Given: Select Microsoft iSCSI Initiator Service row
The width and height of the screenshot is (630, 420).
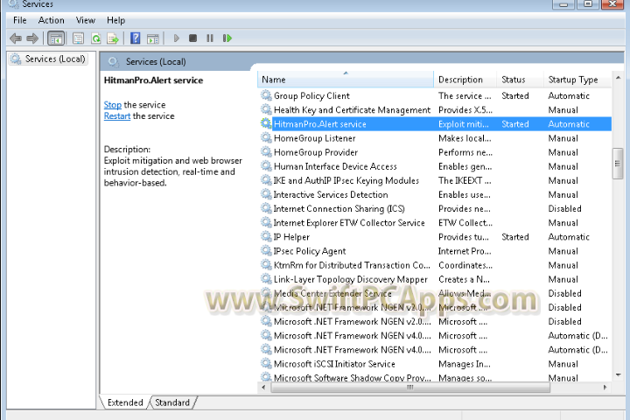Looking at the screenshot, I should coord(435,364).
